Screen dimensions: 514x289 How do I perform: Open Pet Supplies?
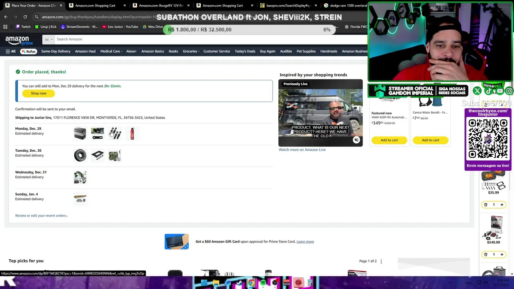(306, 51)
